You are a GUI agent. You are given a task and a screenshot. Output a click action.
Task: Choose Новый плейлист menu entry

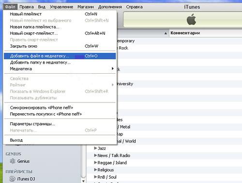(x=60, y=14)
